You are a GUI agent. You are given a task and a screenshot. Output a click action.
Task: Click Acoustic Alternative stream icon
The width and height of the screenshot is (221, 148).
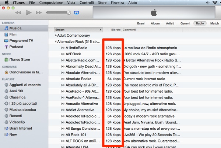63,104
